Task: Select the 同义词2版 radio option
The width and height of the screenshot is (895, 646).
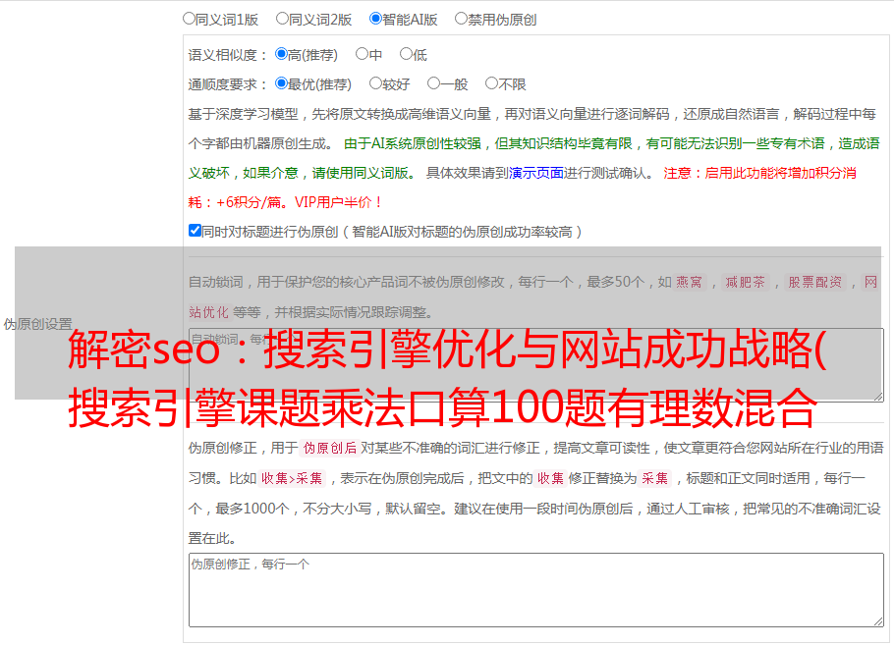Action: tap(282, 19)
